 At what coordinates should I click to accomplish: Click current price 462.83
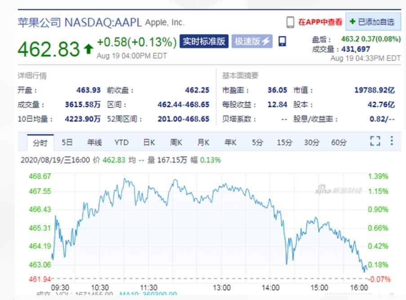coord(49,49)
